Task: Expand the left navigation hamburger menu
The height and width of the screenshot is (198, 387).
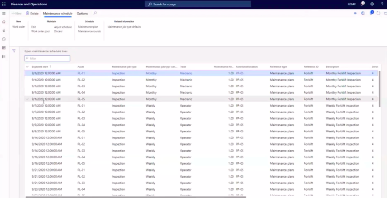Action: [x=4, y=14]
